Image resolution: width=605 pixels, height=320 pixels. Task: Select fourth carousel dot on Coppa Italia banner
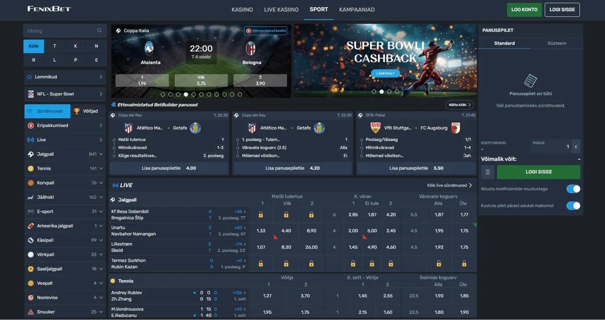click(x=186, y=94)
